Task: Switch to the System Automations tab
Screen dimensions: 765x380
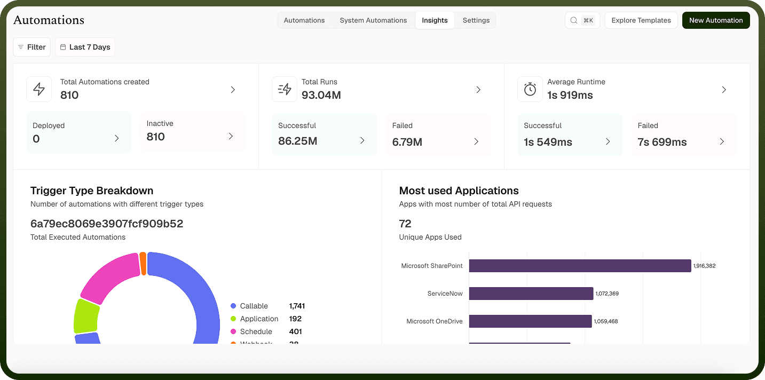Action: coord(373,20)
